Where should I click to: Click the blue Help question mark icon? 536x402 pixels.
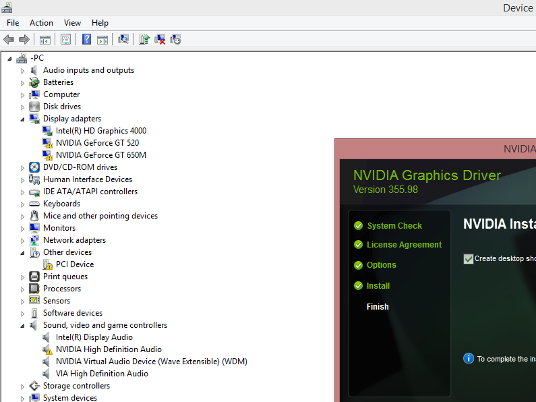click(87, 40)
